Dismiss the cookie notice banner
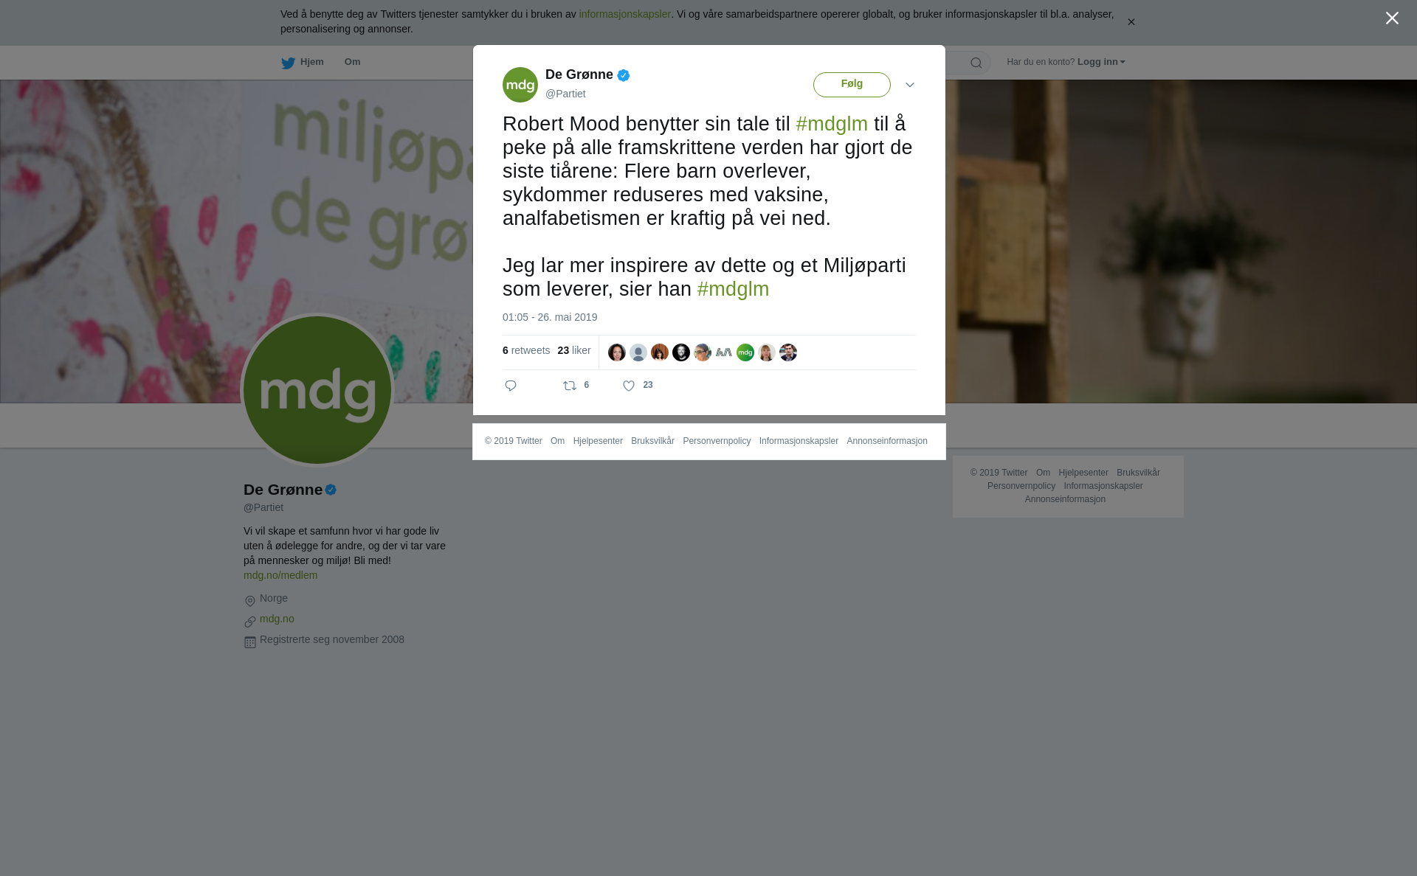The height and width of the screenshot is (876, 1417). coord(1131,22)
